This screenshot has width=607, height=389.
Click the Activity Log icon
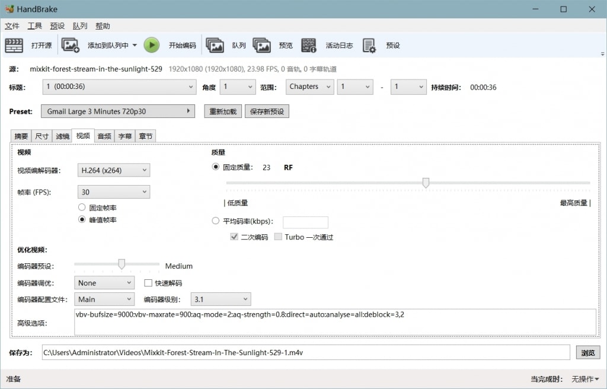(x=308, y=45)
